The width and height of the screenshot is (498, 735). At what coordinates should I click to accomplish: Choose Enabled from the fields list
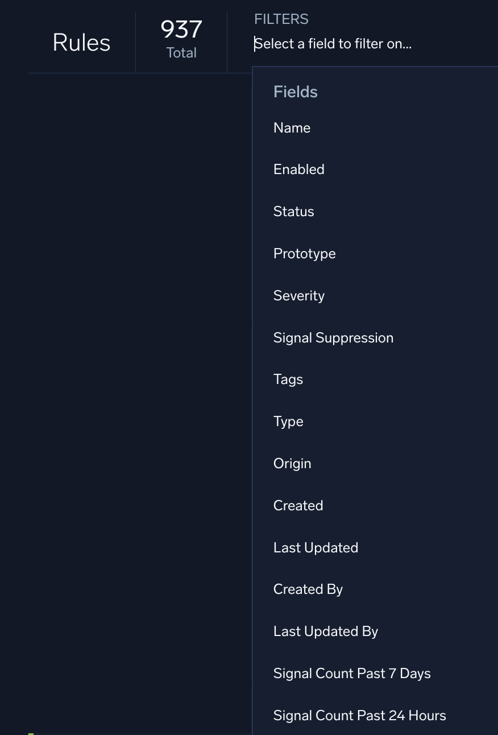298,170
